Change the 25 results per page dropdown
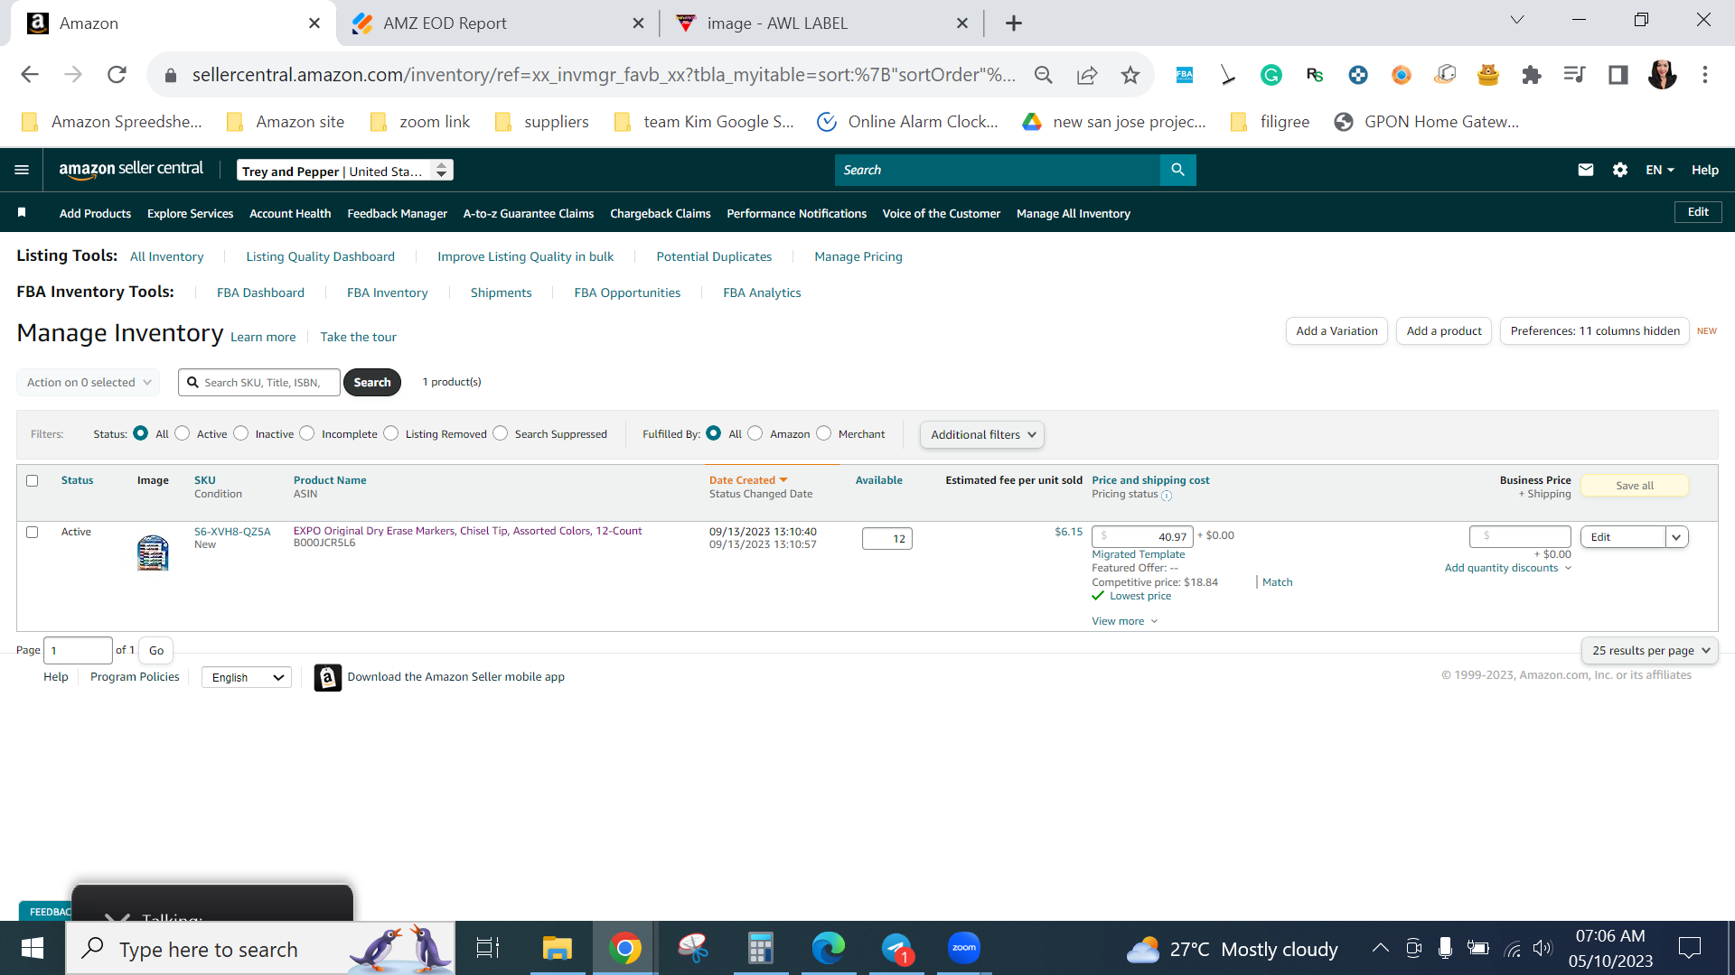Image resolution: width=1735 pixels, height=975 pixels. pos(1650,650)
